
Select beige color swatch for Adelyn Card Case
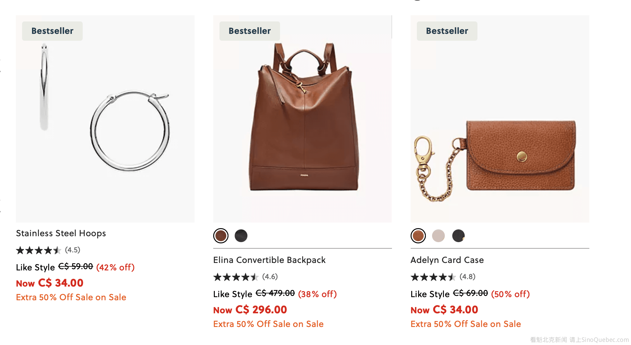(438, 236)
